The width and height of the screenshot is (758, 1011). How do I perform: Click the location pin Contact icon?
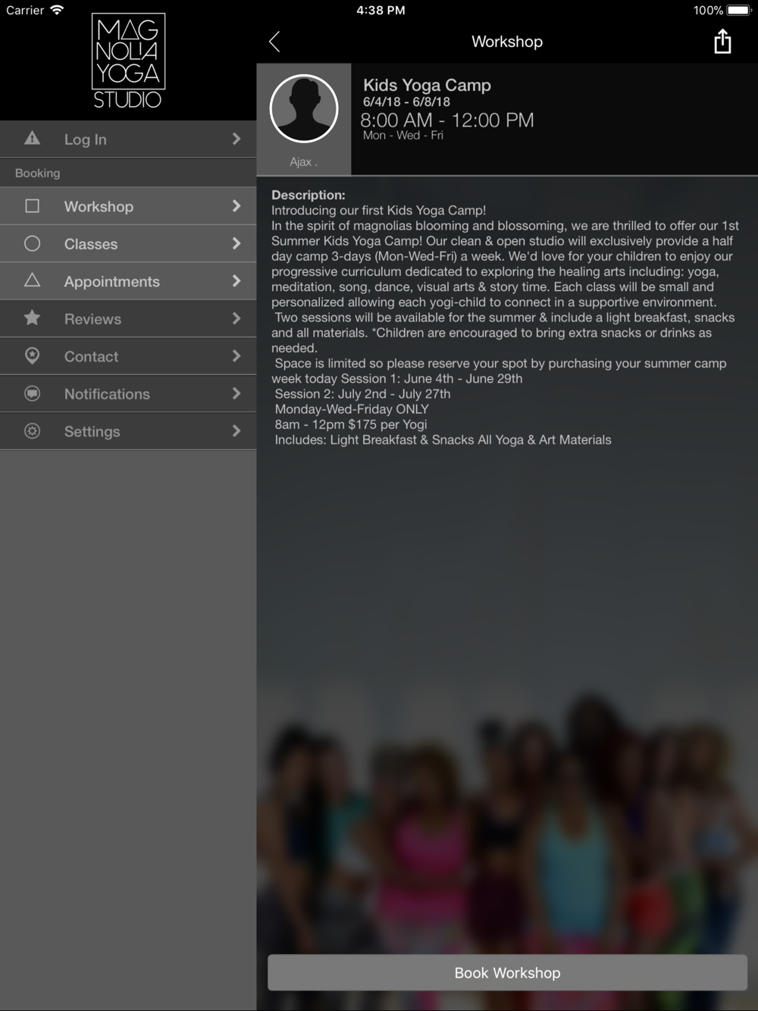tap(32, 355)
